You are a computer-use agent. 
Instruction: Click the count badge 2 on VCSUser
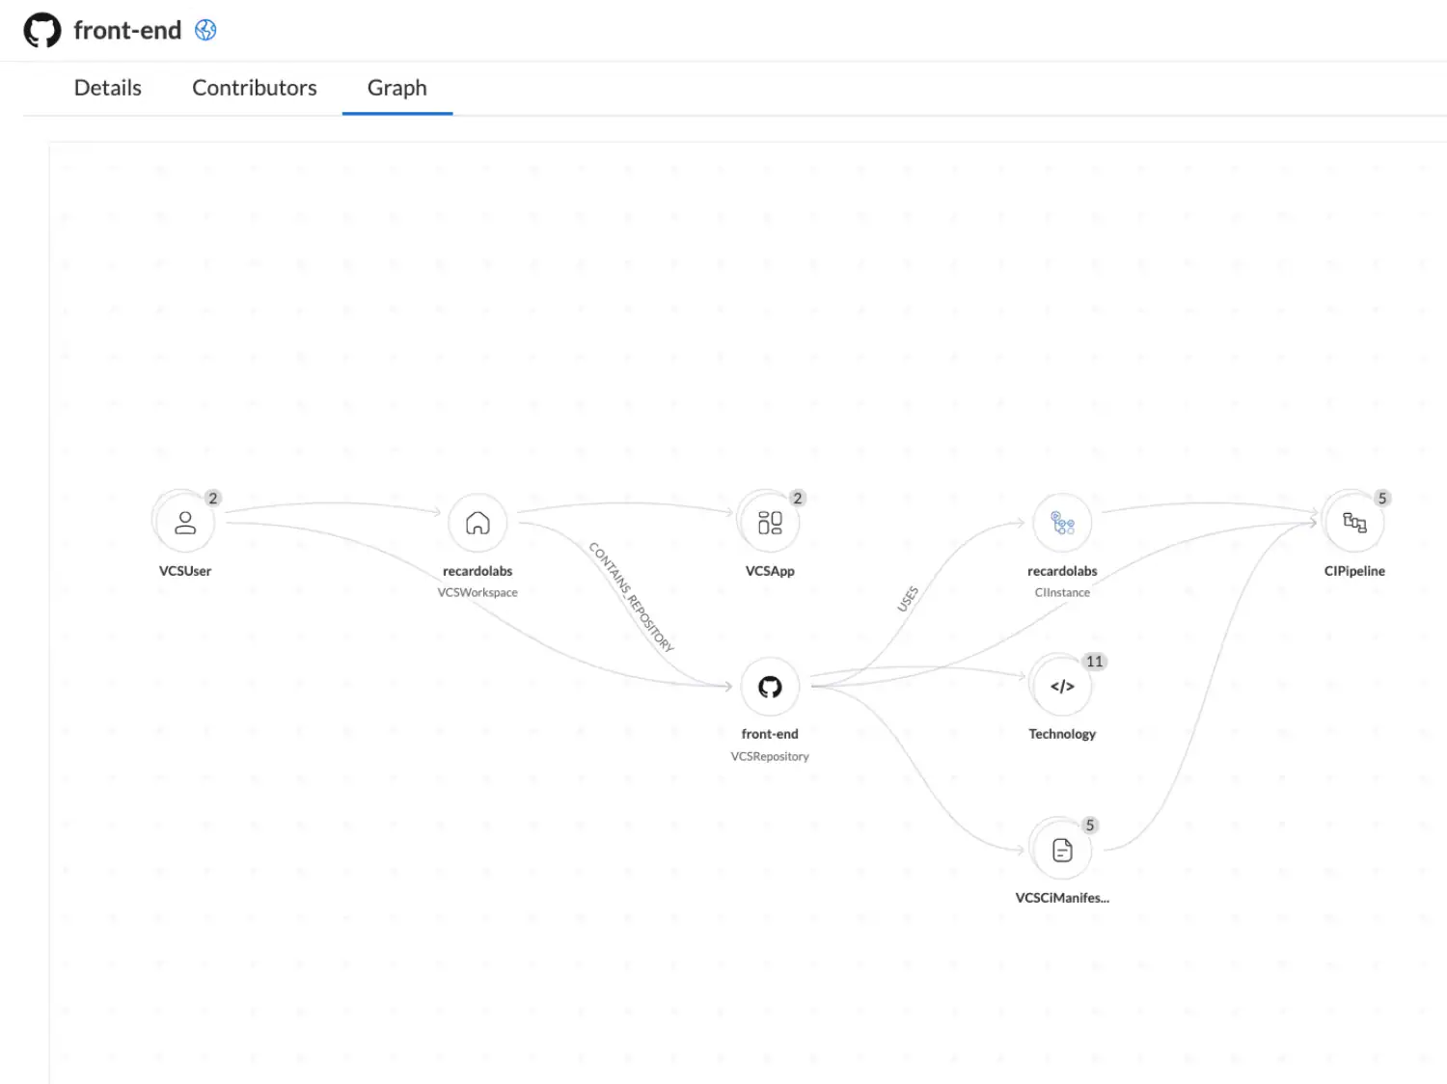click(x=213, y=498)
